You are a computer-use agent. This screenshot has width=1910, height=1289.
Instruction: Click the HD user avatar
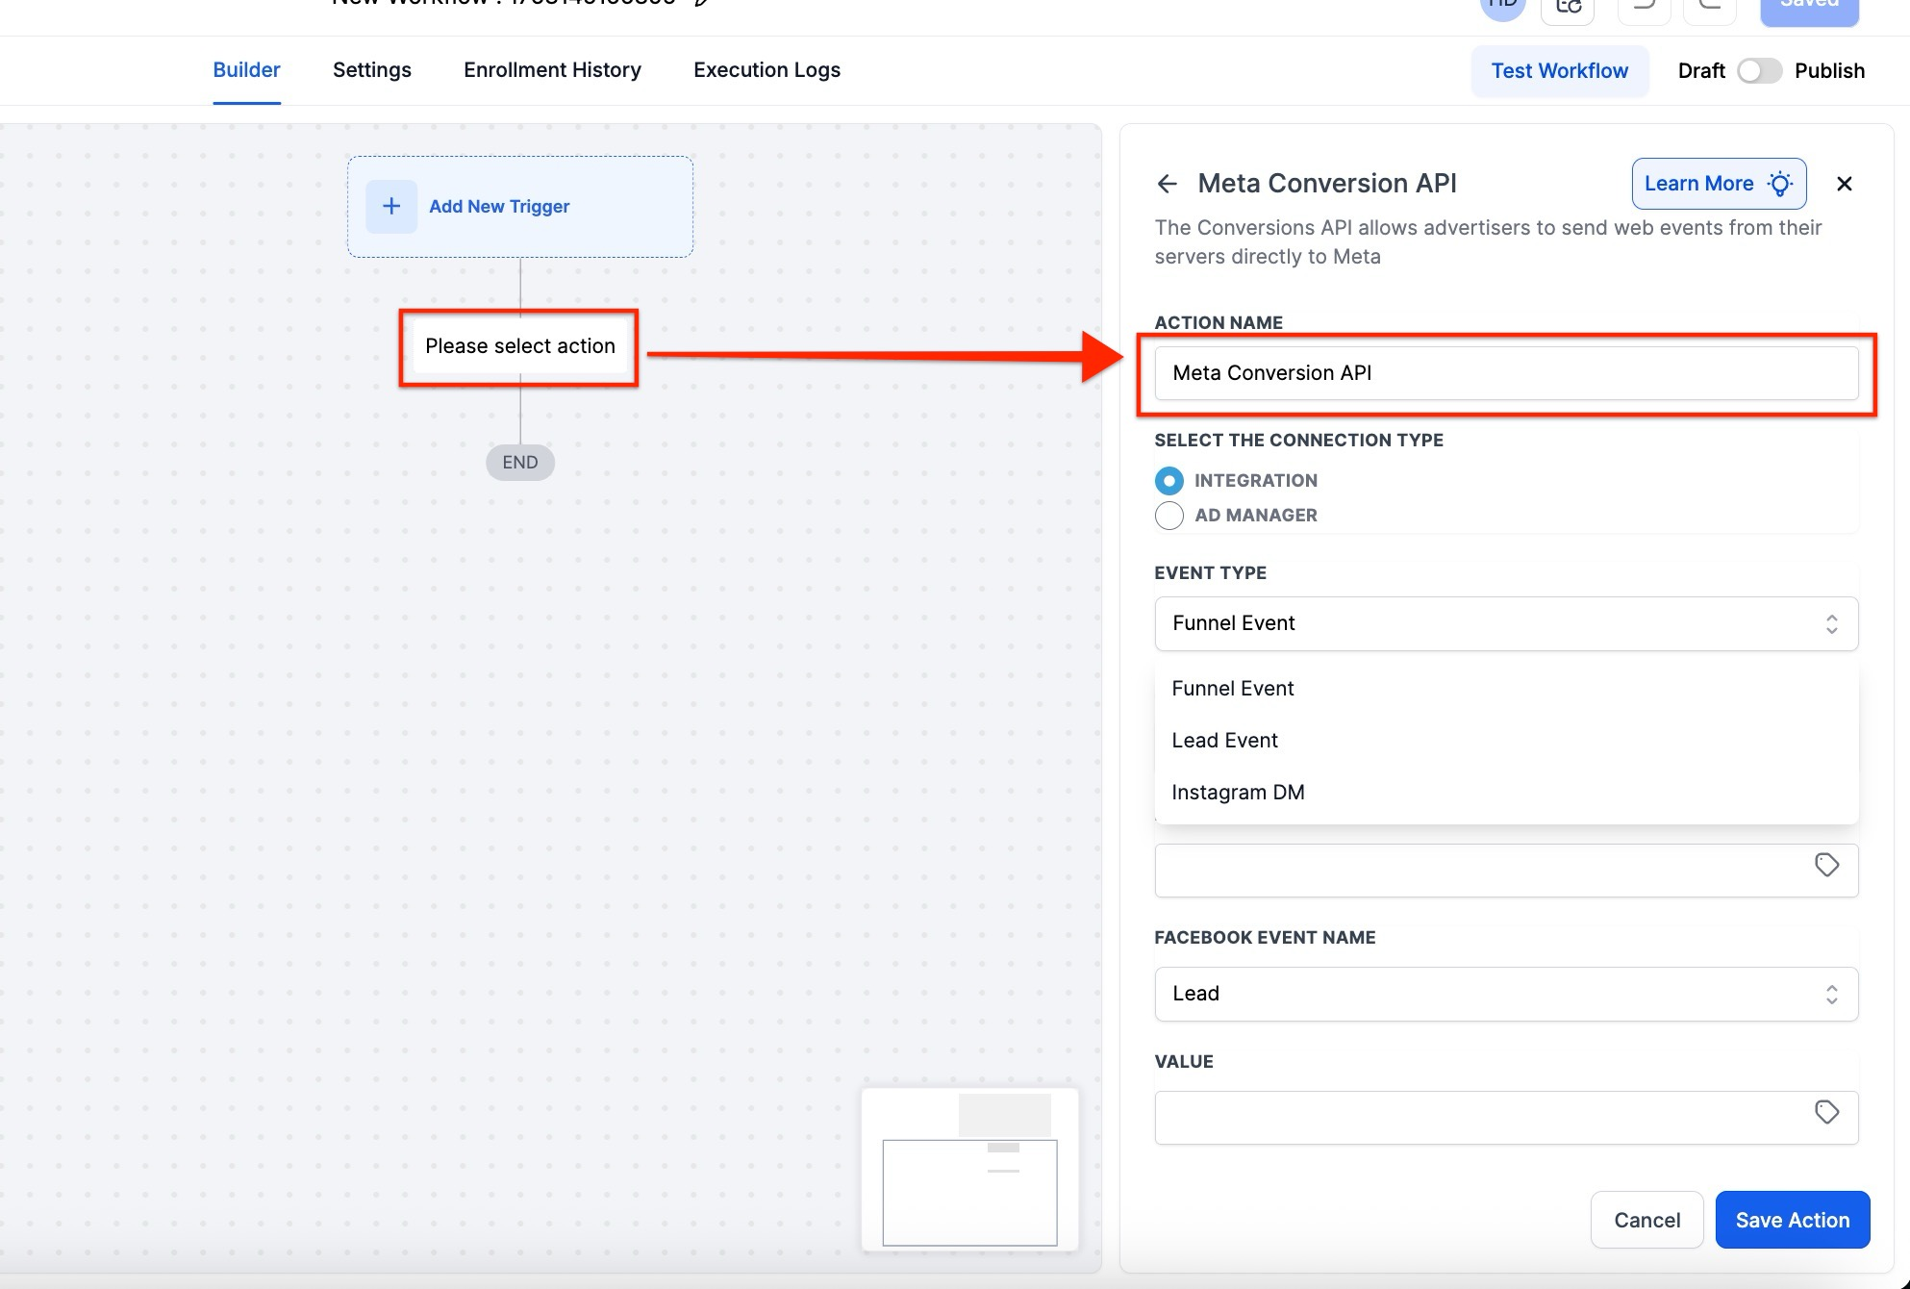[1502, 6]
